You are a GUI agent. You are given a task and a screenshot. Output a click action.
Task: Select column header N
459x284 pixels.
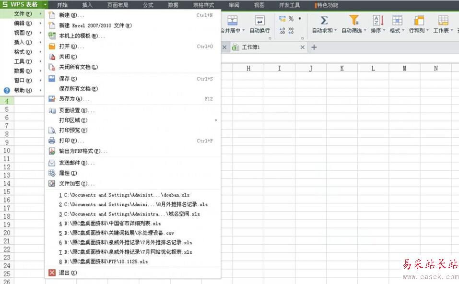436,68
